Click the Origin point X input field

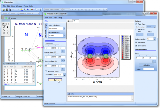tap(48, 48)
